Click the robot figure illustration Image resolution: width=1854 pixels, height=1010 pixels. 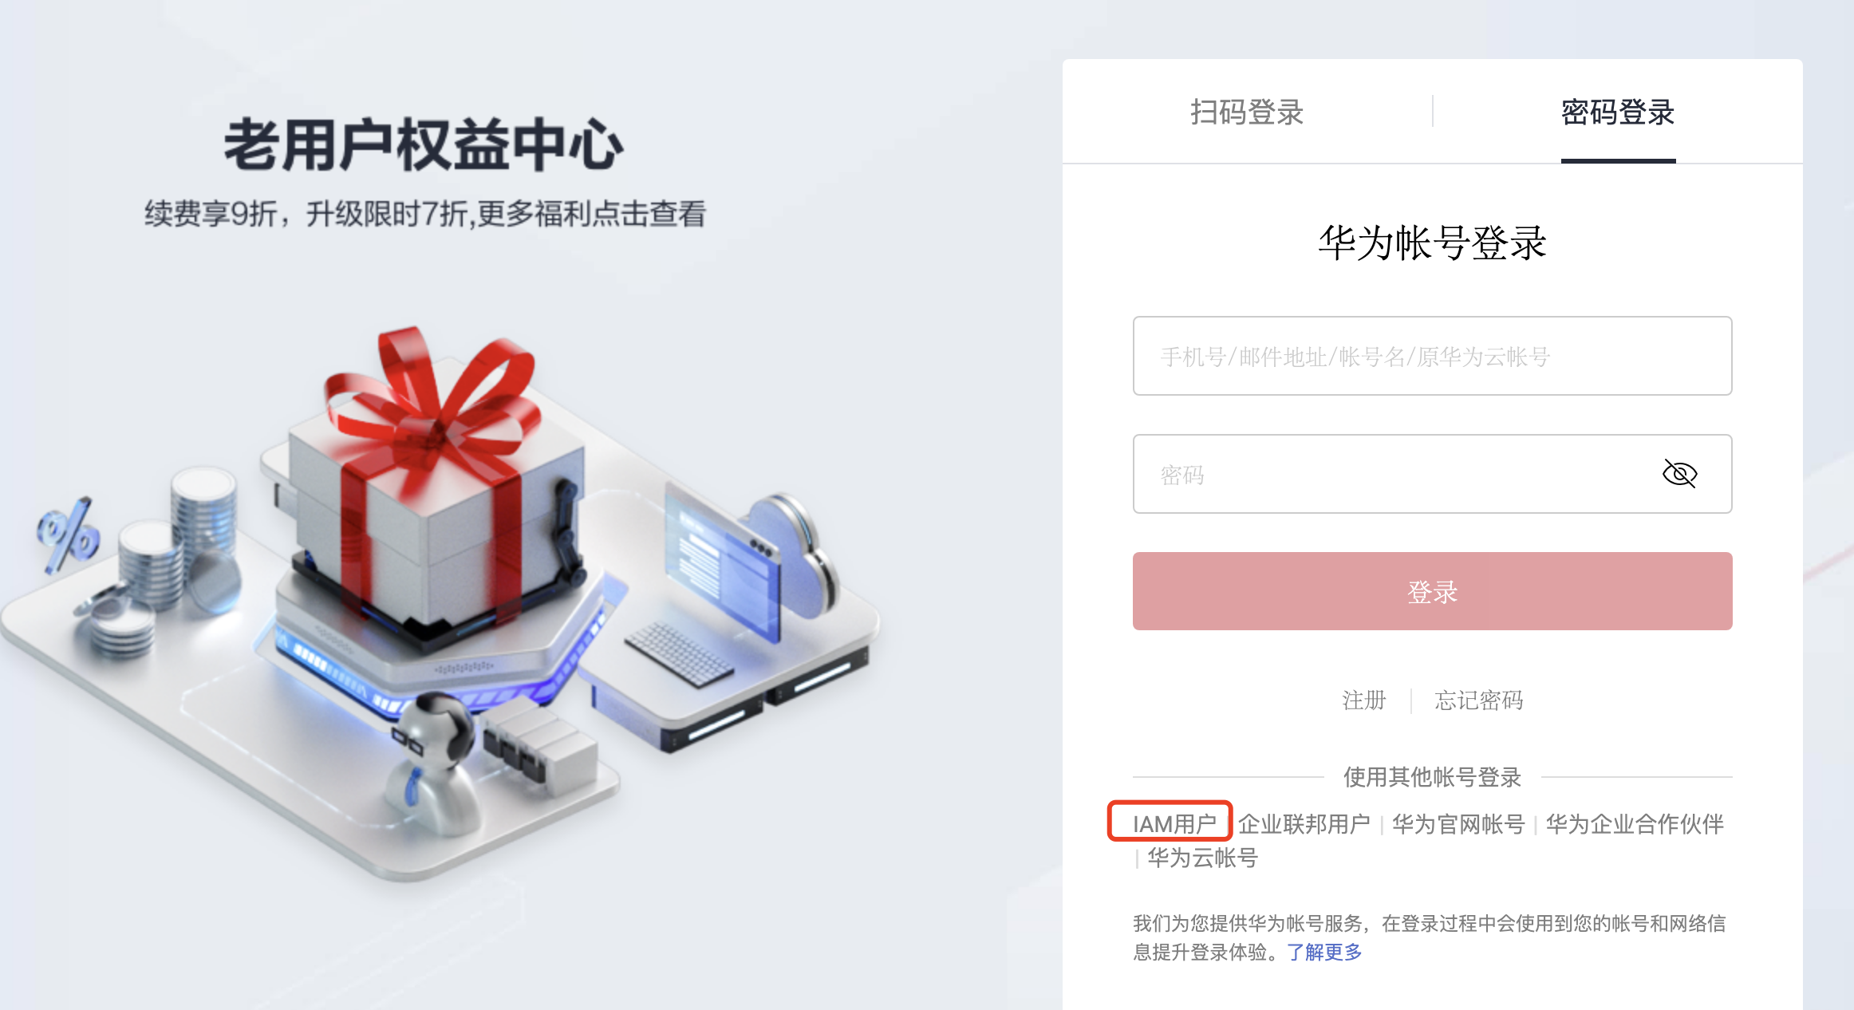pyautogui.click(x=432, y=764)
